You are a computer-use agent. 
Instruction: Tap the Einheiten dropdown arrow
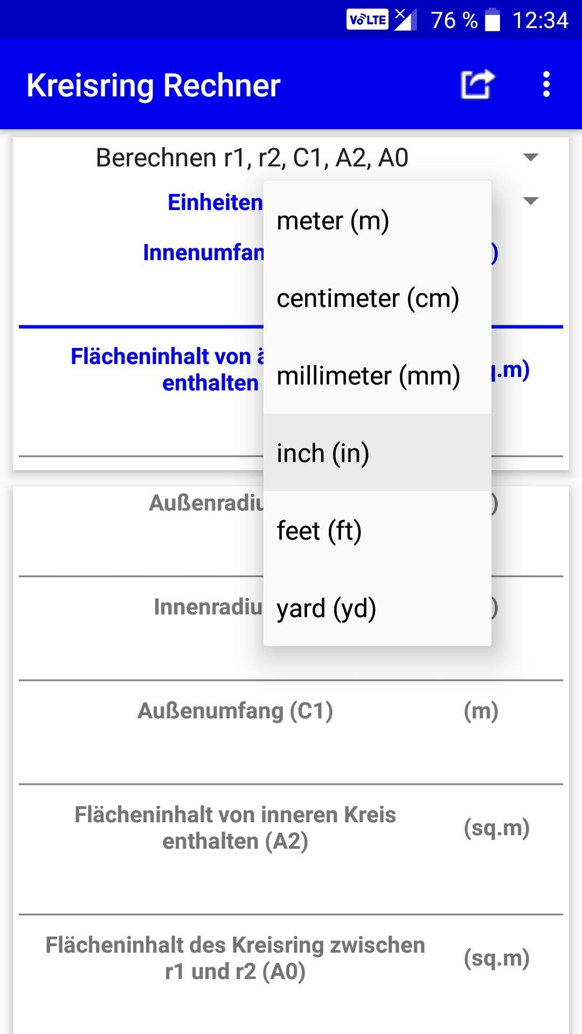coord(531,201)
